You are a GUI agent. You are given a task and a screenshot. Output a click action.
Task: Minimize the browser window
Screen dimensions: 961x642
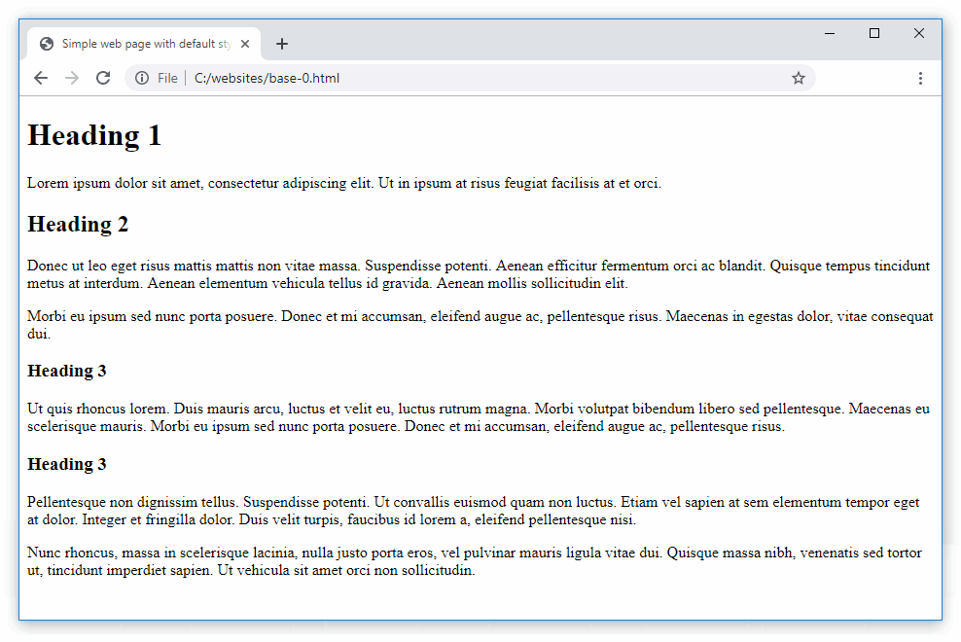[830, 33]
